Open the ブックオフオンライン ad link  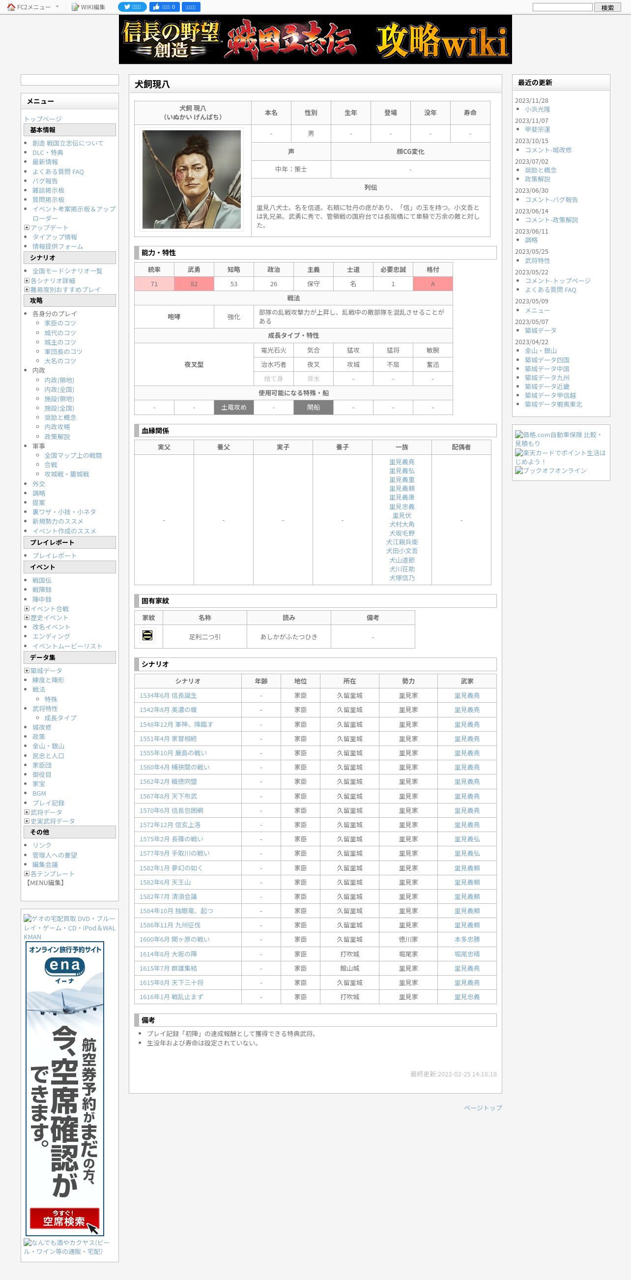tap(550, 470)
